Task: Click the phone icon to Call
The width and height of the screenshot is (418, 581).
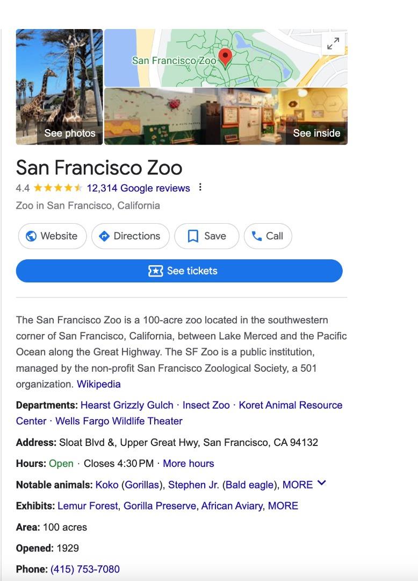Action: 257,236
